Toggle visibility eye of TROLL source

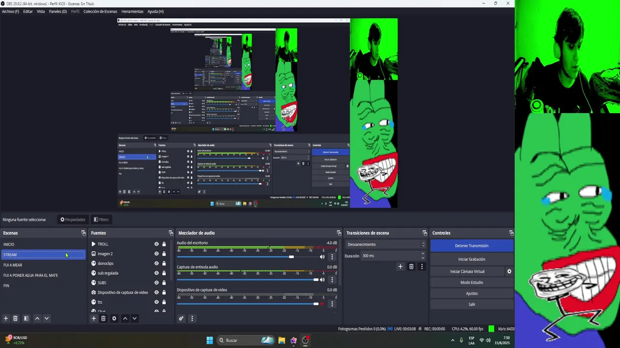coord(156,244)
